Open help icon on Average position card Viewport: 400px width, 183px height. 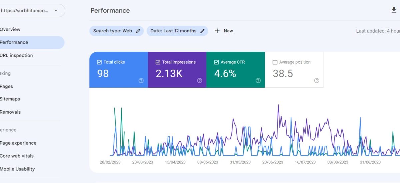pos(317,81)
